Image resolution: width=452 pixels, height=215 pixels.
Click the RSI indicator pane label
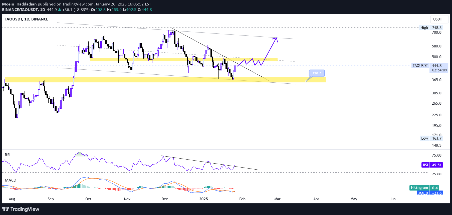(8, 155)
